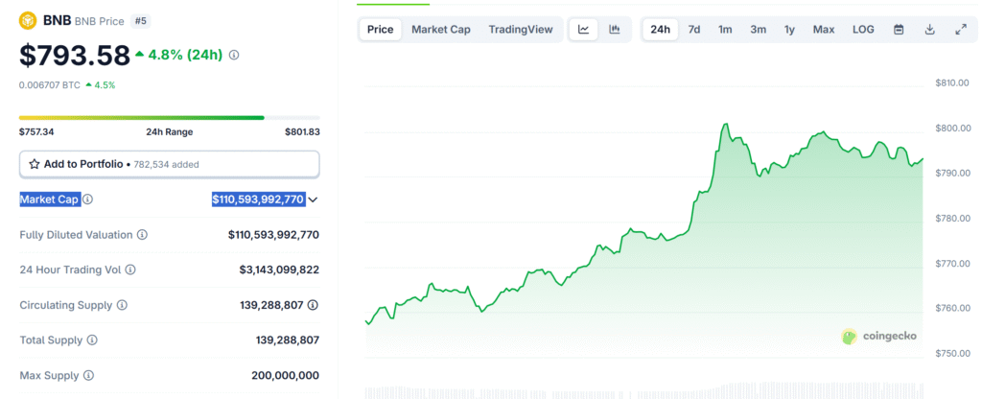Toggle LOG scale on chart

click(x=863, y=30)
